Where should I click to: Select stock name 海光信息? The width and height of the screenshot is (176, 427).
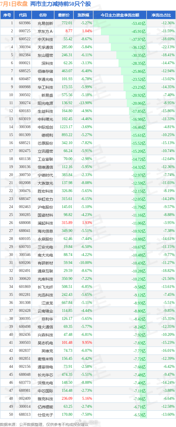pos(45,231)
